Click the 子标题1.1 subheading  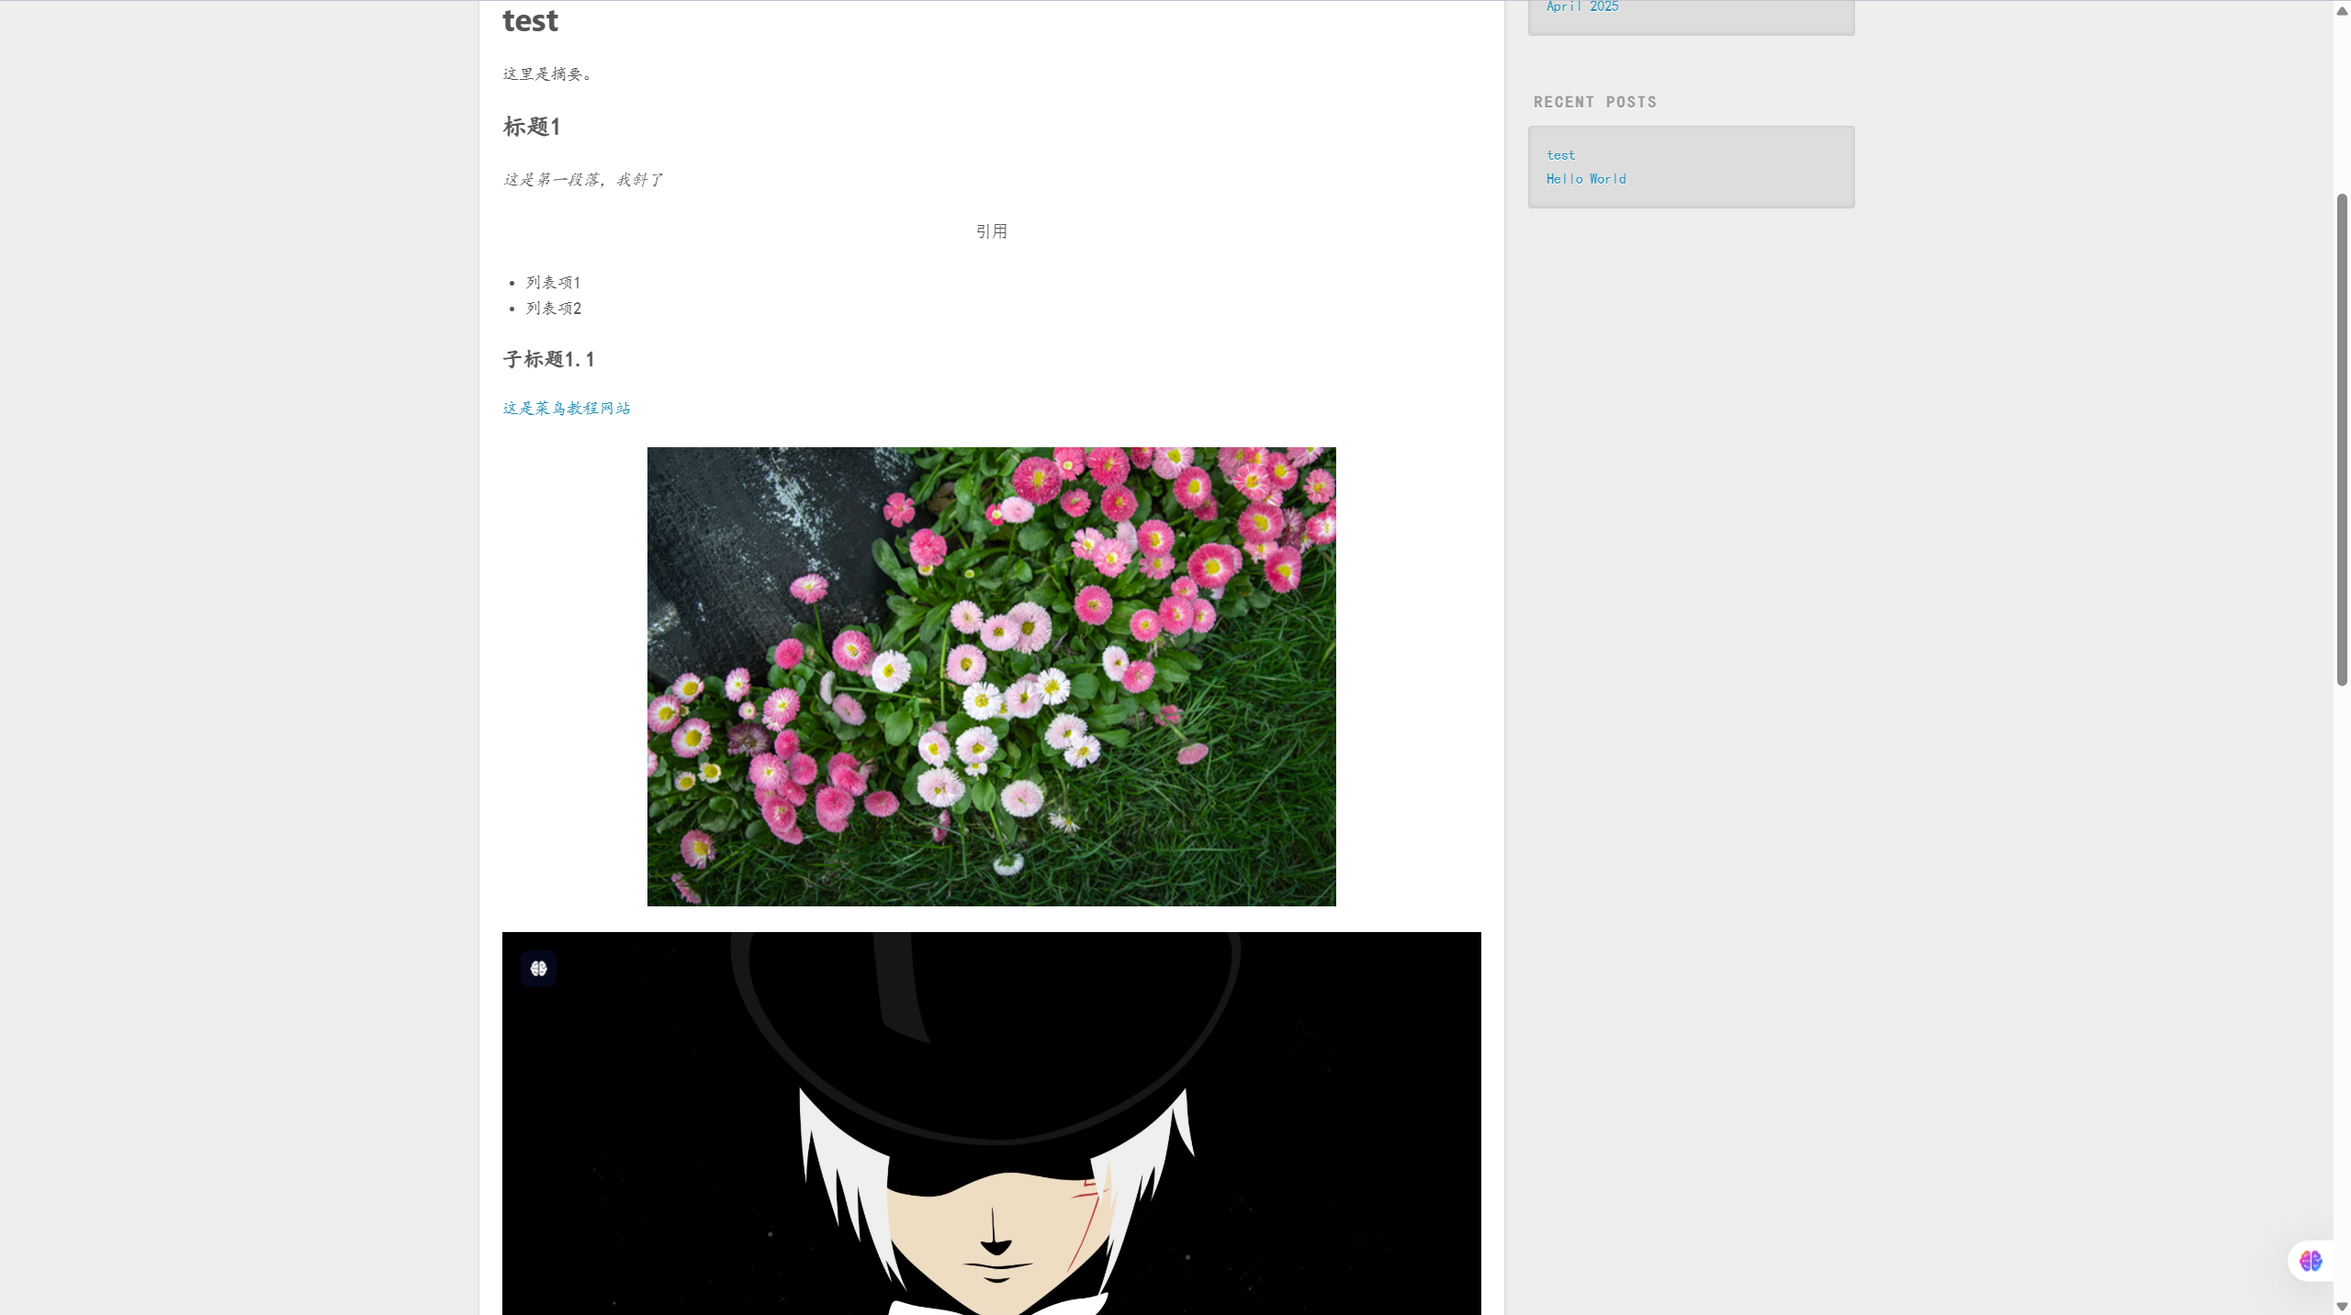coord(548,359)
